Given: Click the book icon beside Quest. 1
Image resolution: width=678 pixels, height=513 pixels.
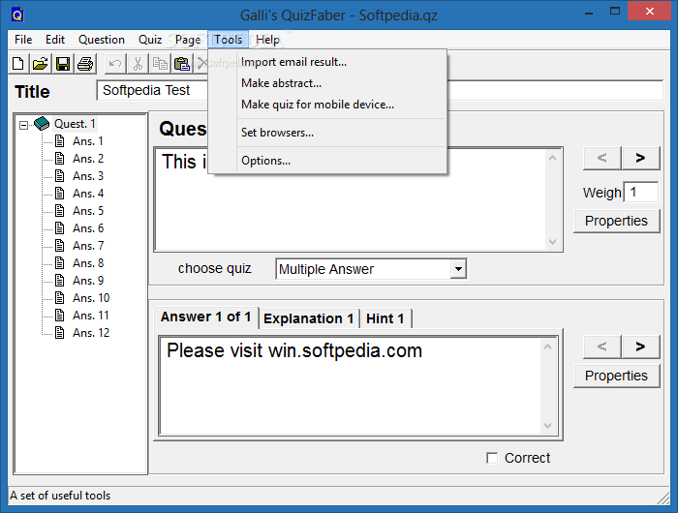Looking at the screenshot, I should coord(42,124).
